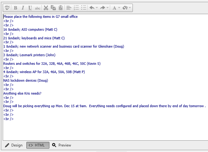Toggle bold formatting
Viewport: 208px width, 152px height.
coord(16,8)
